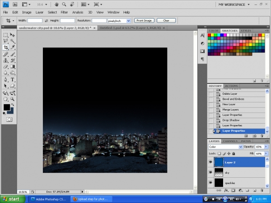
Task: Select the Eyedropper tool
Action: [12, 47]
